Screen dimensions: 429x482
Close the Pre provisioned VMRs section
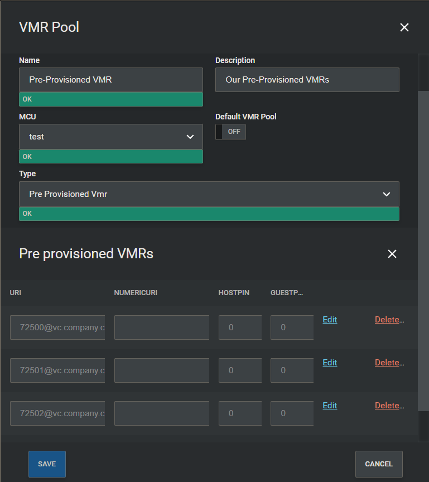click(x=392, y=254)
